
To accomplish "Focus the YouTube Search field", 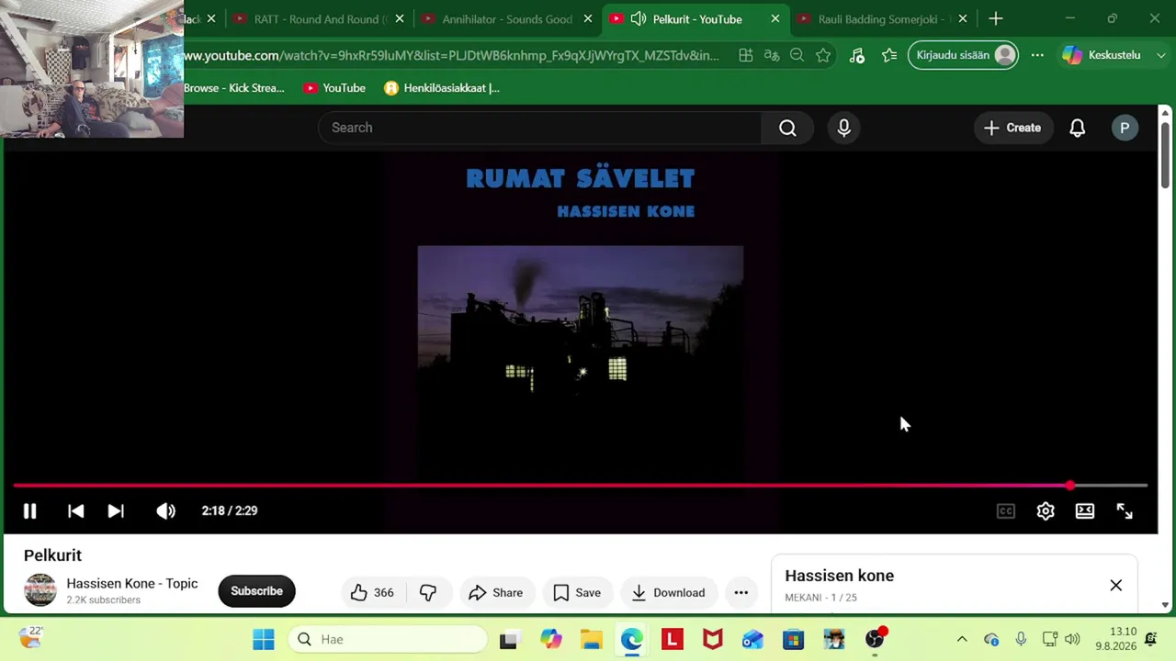I will pos(540,128).
